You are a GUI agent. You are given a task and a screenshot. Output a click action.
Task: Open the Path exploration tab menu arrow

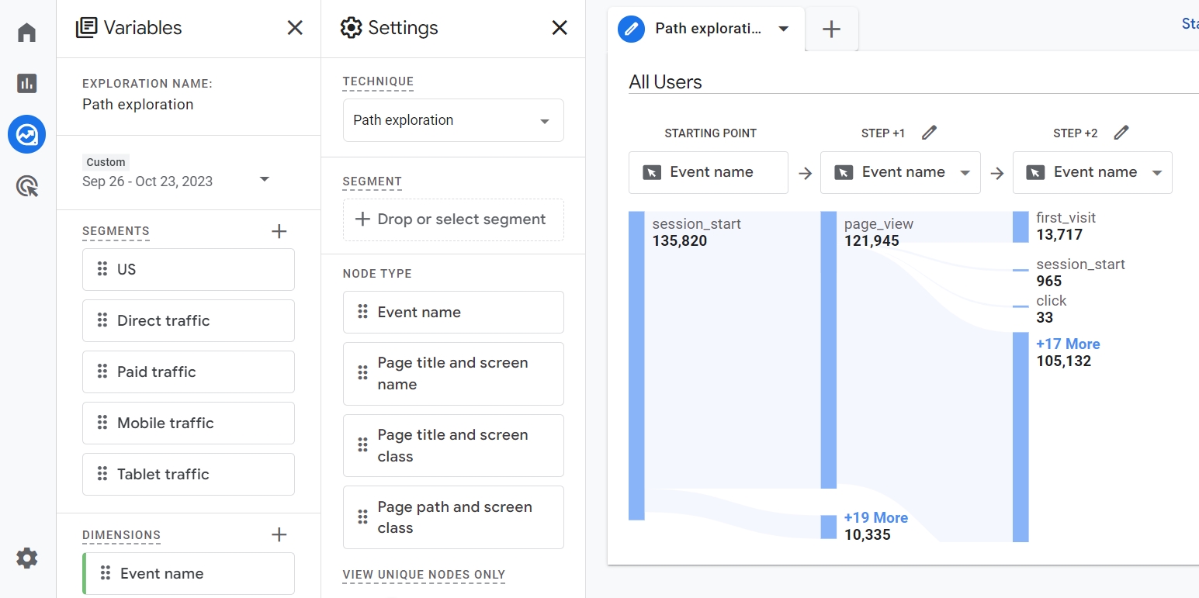coord(784,29)
